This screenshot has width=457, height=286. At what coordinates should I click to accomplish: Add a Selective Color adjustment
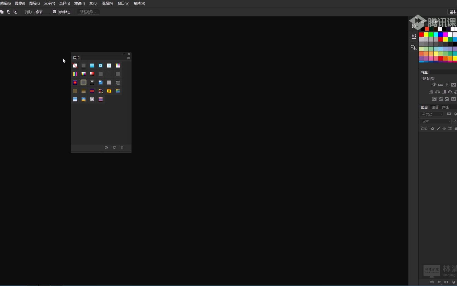click(454, 99)
